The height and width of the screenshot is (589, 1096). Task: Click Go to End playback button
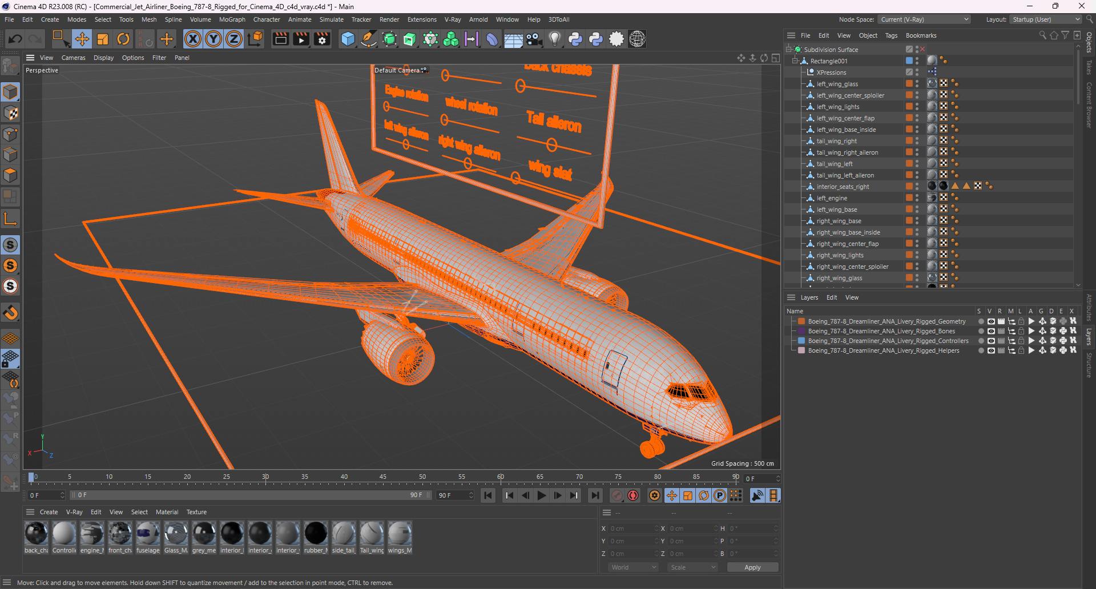(x=595, y=495)
